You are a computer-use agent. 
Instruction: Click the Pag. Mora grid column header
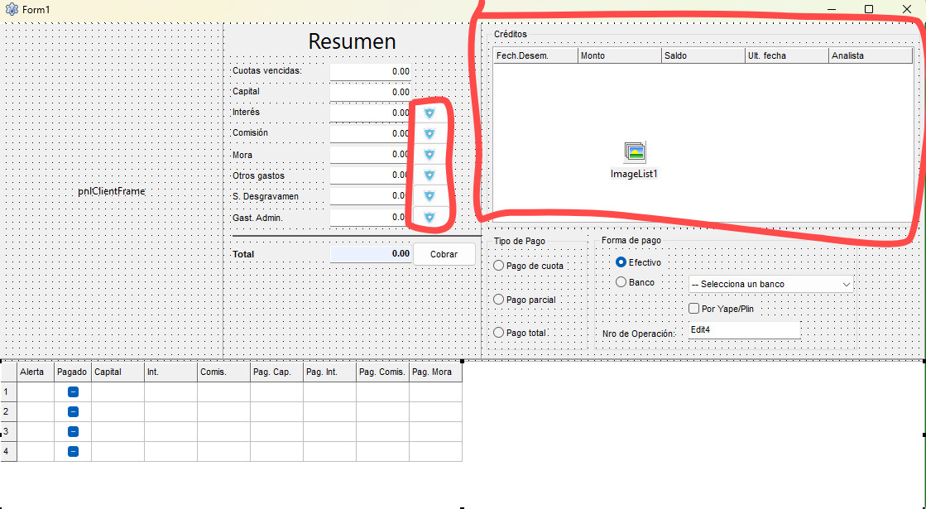click(434, 372)
